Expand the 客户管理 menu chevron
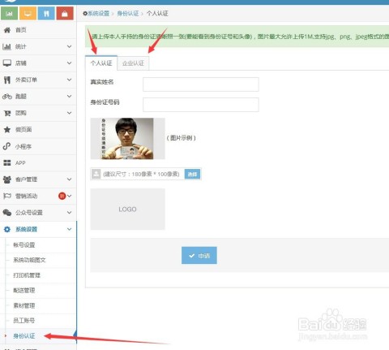The height and width of the screenshot is (350, 389). tap(70, 179)
